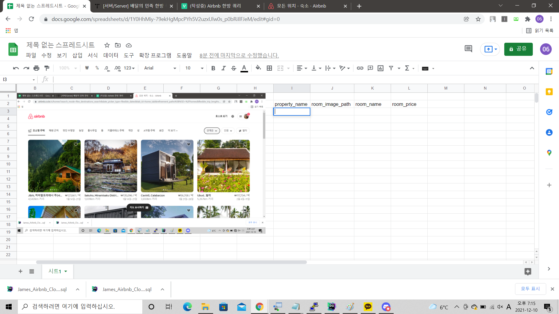Star this untitled spreadsheet
The width and height of the screenshot is (559, 314).
coord(107,45)
